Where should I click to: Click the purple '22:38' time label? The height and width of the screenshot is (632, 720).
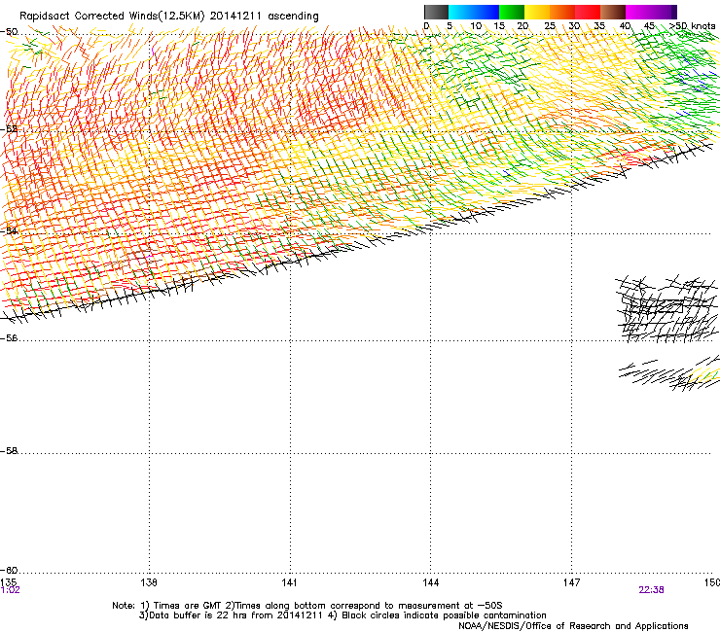point(651,590)
